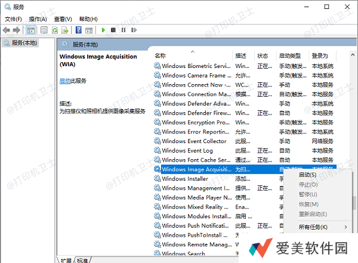Toggle the show/hide action pane icon
The height and width of the screenshot is (263, 358).
[89, 30]
